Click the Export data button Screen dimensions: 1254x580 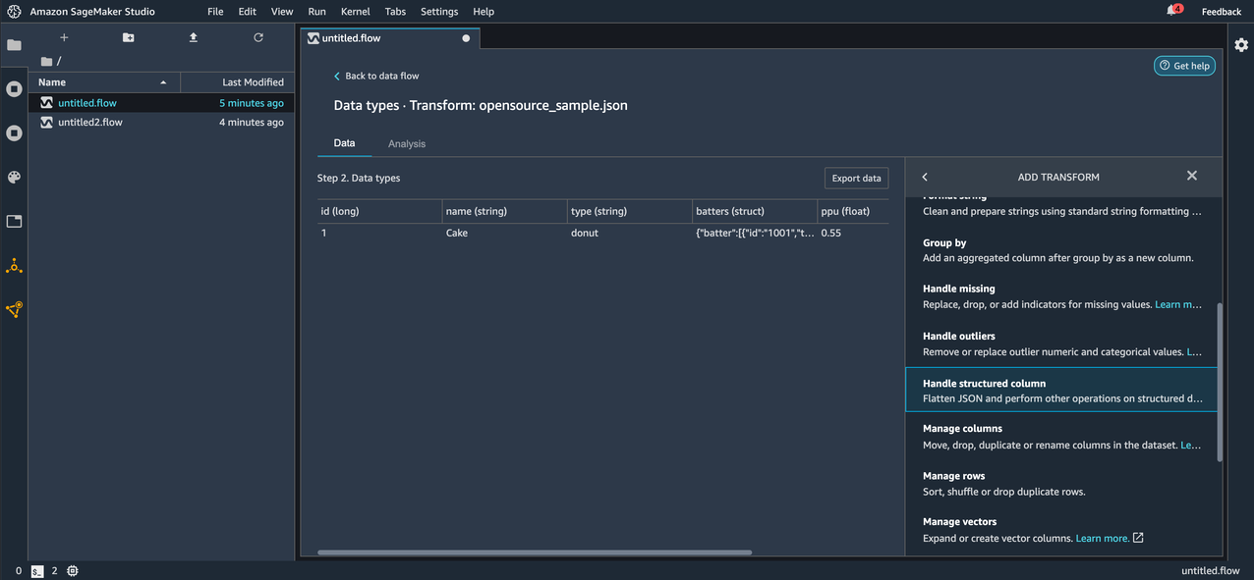click(856, 178)
